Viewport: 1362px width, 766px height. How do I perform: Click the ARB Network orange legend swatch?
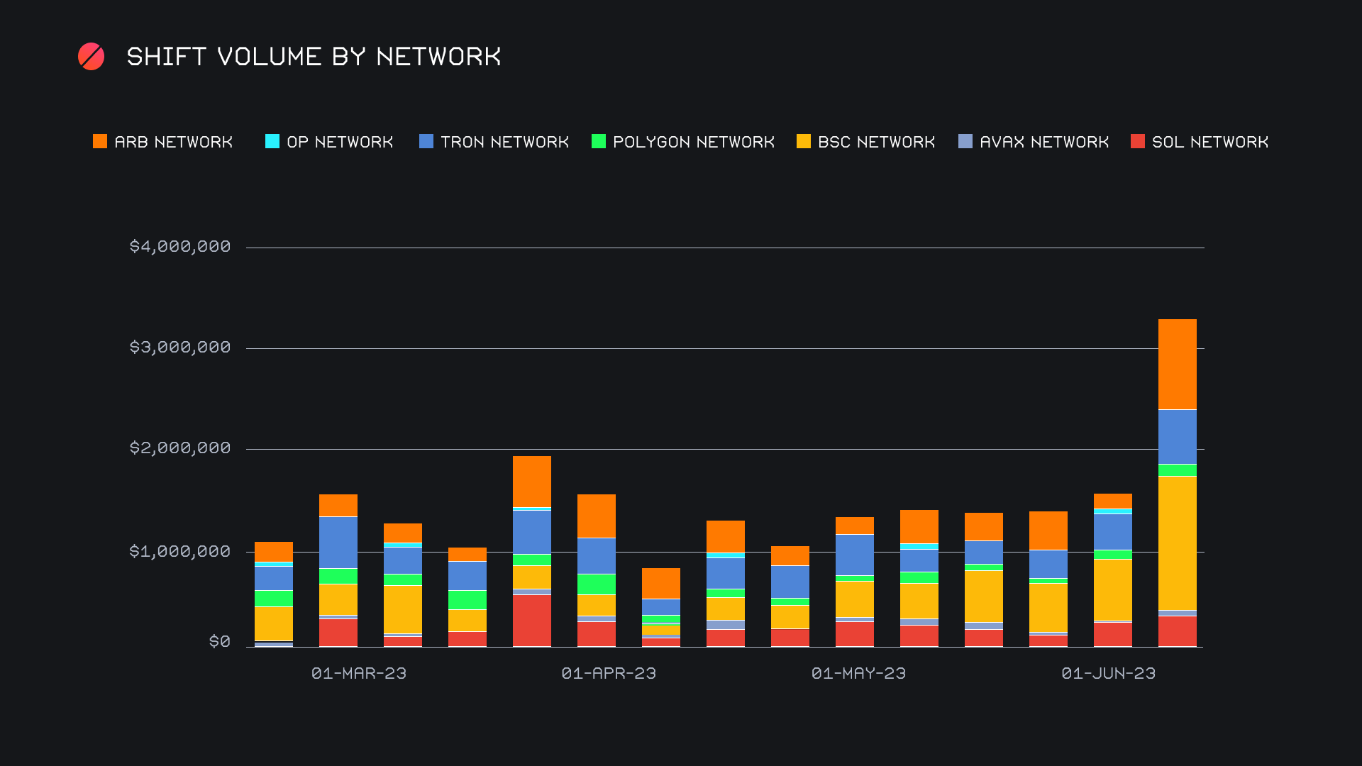pyautogui.click(x=100, y=142)
